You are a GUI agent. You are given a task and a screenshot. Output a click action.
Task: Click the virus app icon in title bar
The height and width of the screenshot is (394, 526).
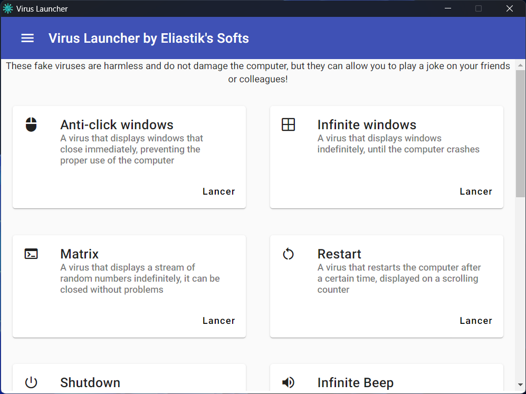coord(8,8)
